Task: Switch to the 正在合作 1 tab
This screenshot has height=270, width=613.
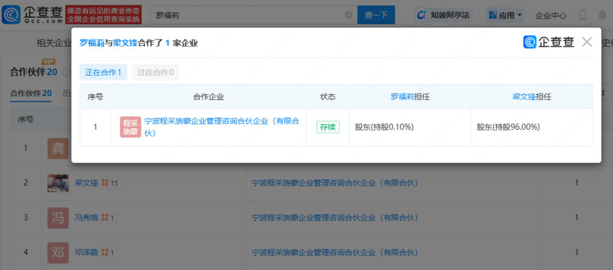Action: (103, 72)
